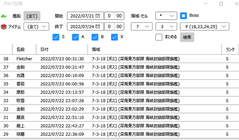
Task: Open the map number 3 dropdown
Action: click(166, 27)
